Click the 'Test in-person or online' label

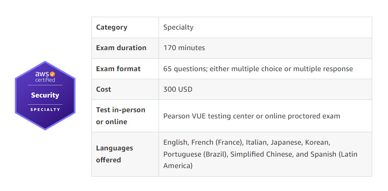(x=121, y=116)
